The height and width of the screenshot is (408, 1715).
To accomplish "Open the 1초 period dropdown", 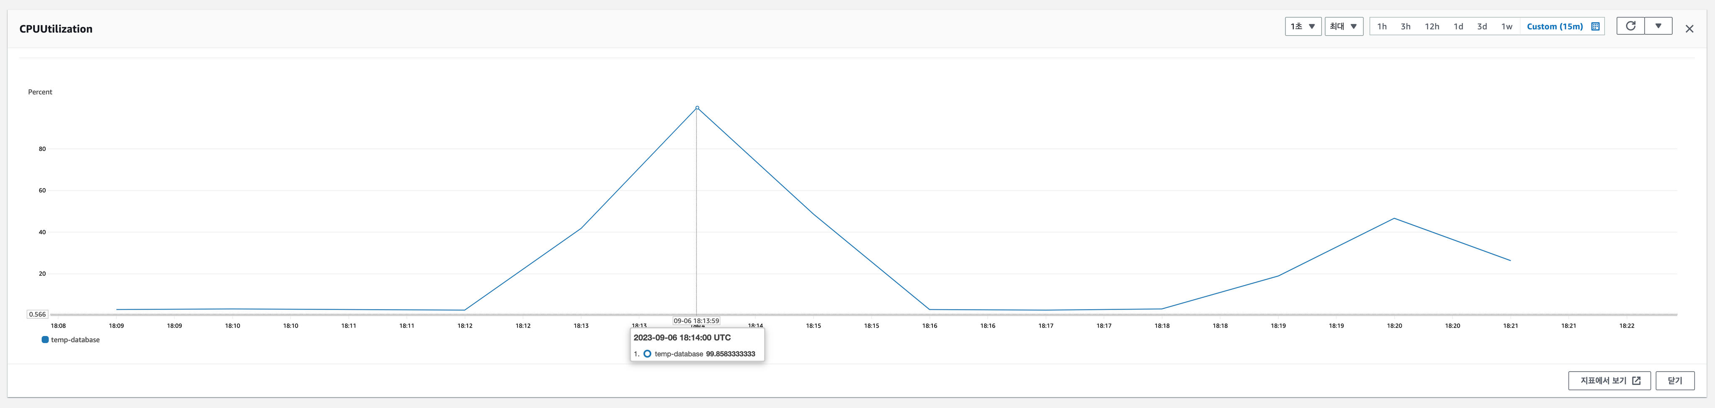I will (x=1302, y=27).
